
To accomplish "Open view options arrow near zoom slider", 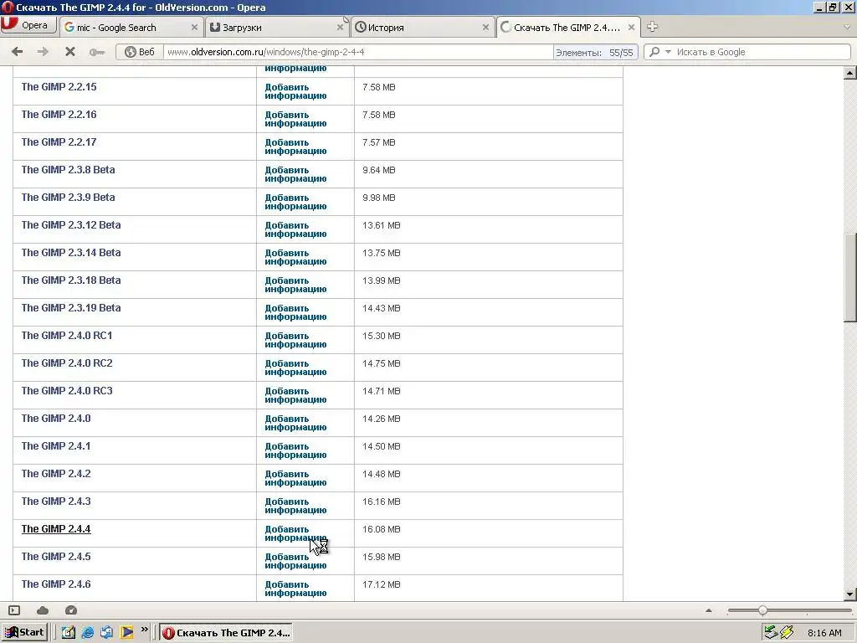I will click(x=709, y=610).
